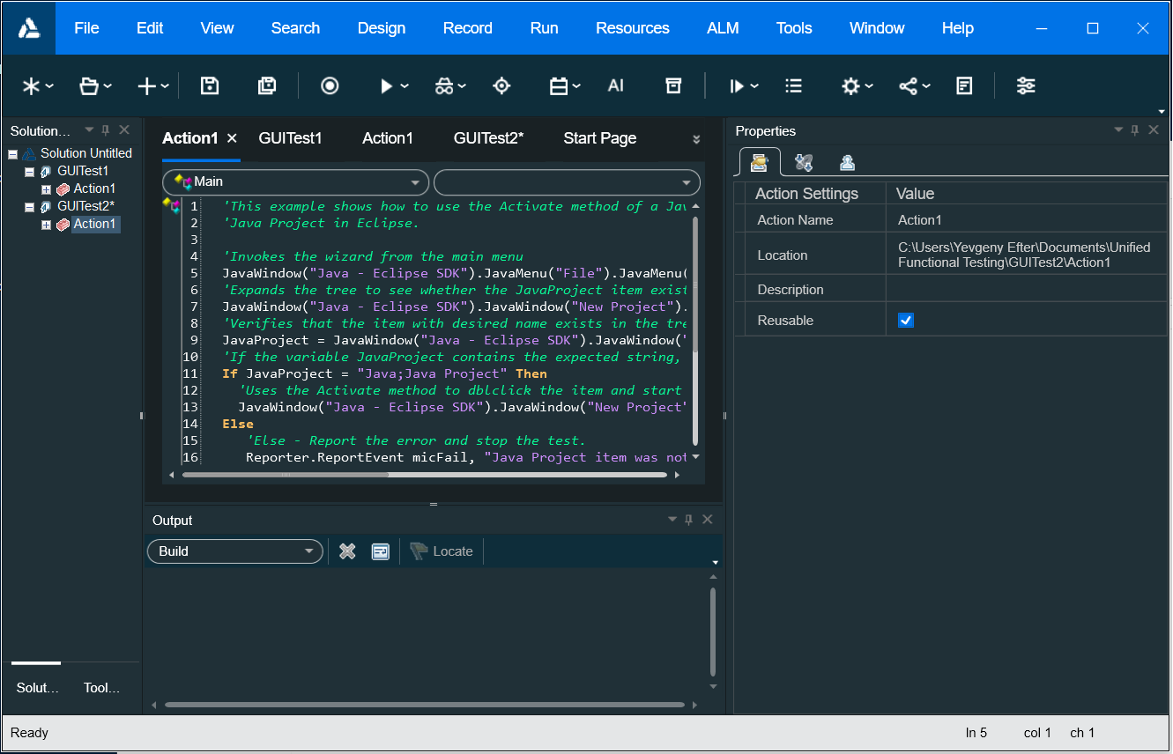Image resolution: width=1173 pixels, height=754 pixels.
Task: Open the Resources menu
Action: pos(632,28)
